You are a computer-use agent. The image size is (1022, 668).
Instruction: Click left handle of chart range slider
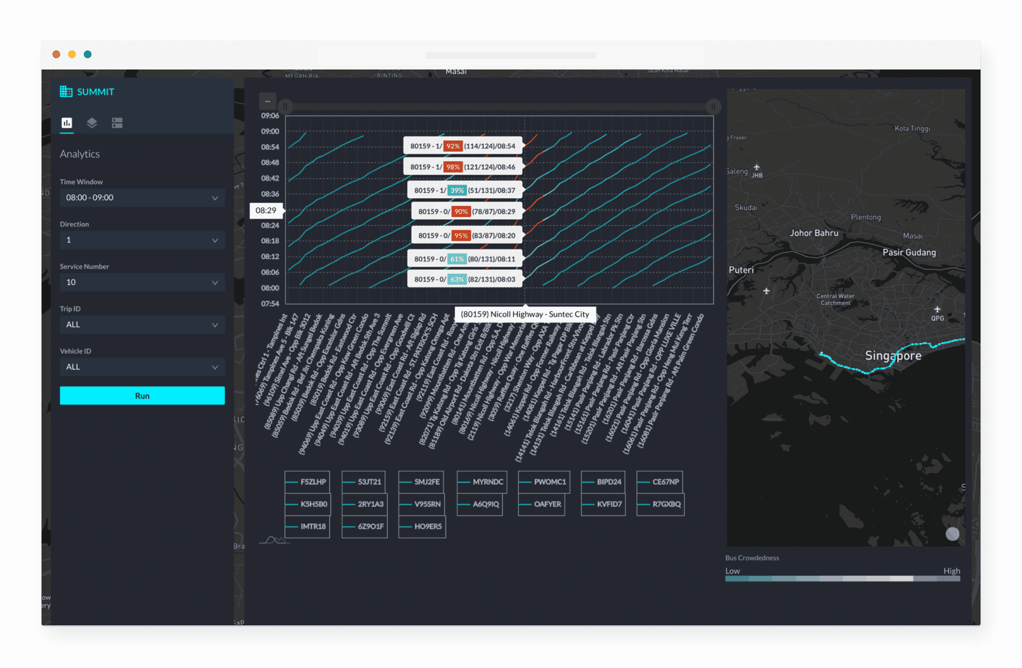pyautogui.click(x=285, y=106)
